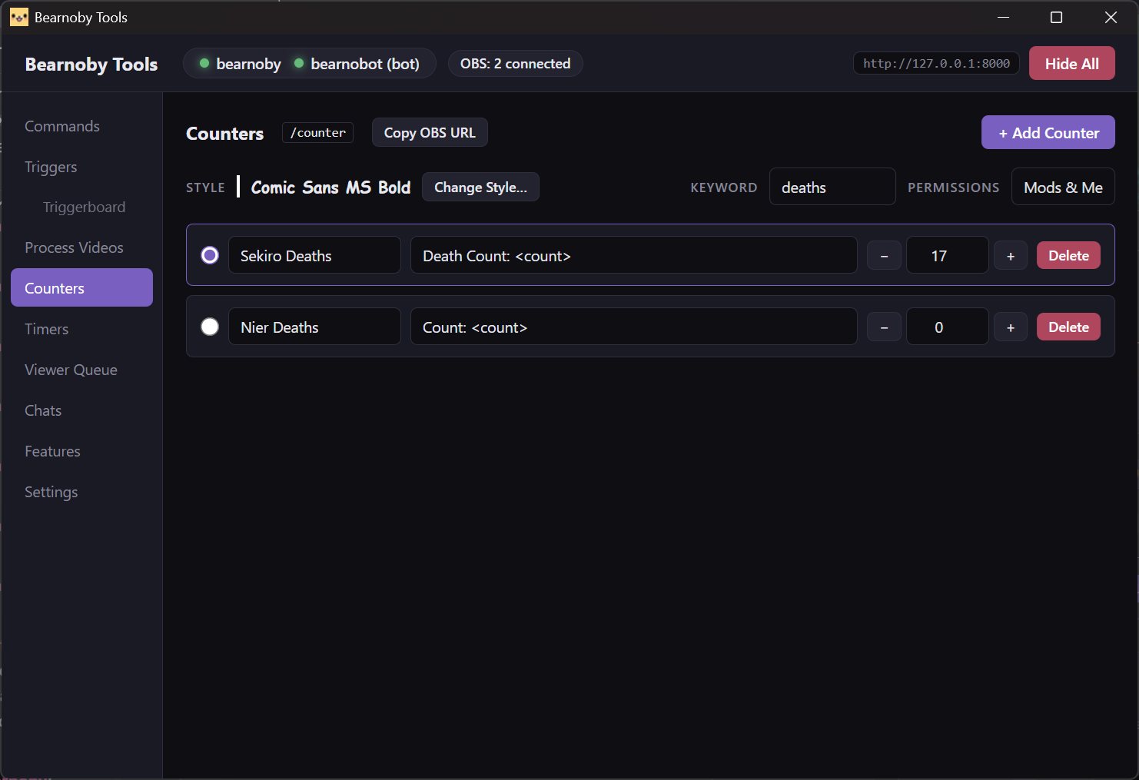Image resolution: width=1139 pixels, height=780 pixels.
Task: Delete the Nier Deaths counter
Action: pos(1068,327)
